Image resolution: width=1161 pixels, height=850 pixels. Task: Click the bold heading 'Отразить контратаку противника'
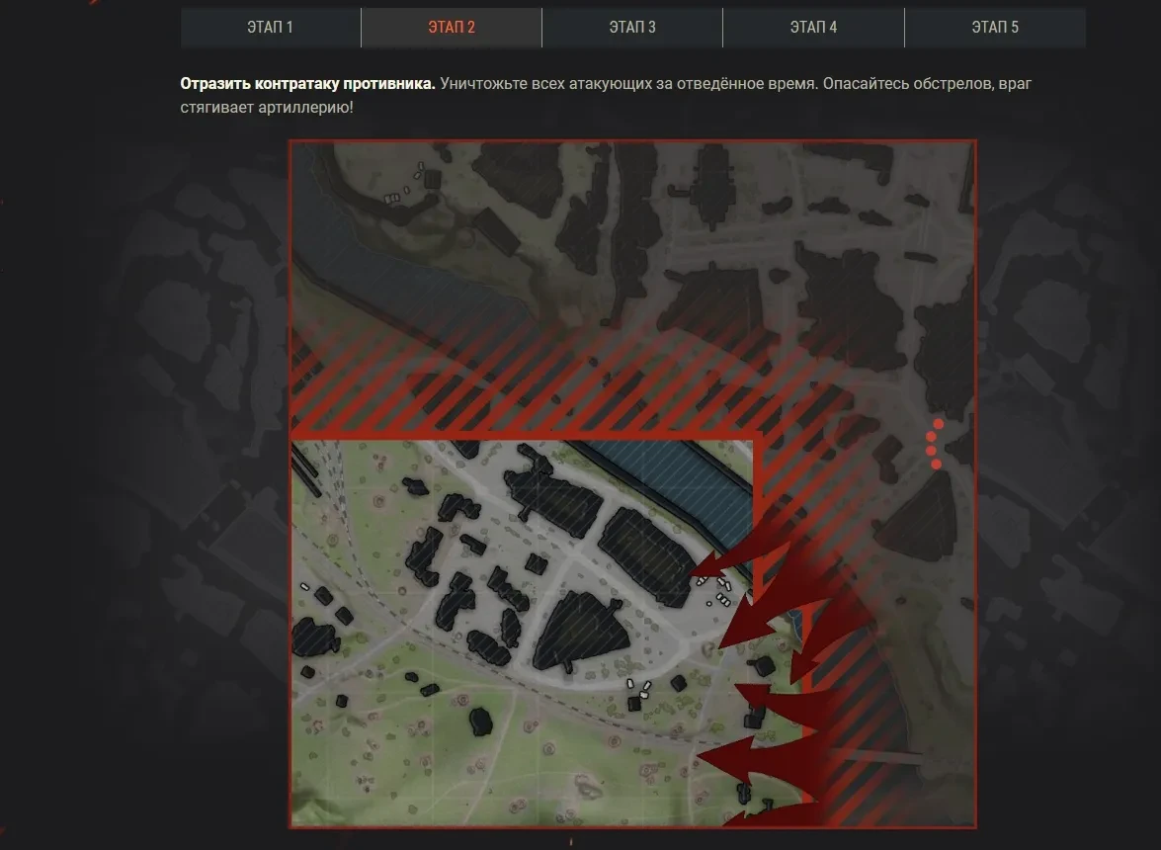pyautogui.click(x=307, y=84)
